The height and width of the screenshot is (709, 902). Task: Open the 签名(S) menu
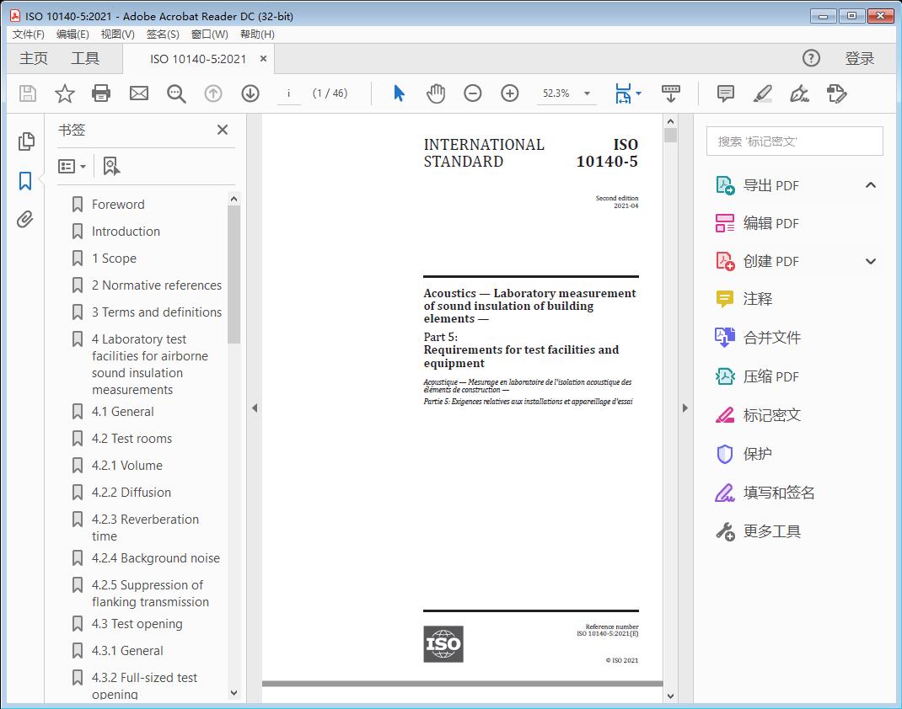click(x=163, y=34)
